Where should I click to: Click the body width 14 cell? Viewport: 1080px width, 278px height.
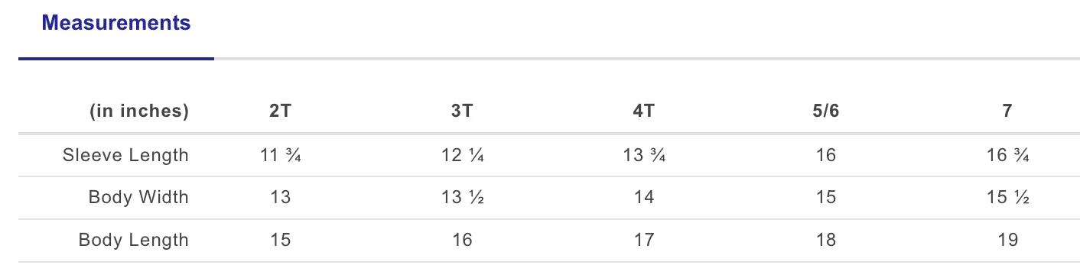[644, 197]
